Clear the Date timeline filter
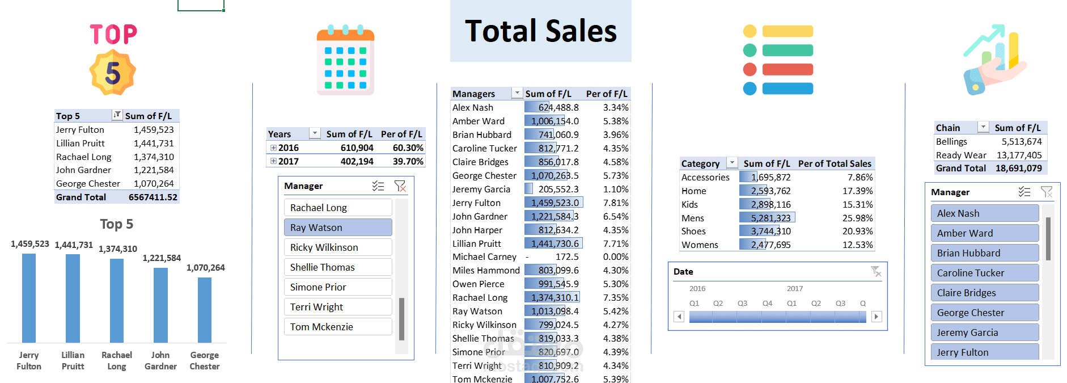Screen dimensions: 1067x383 [876, 272]
